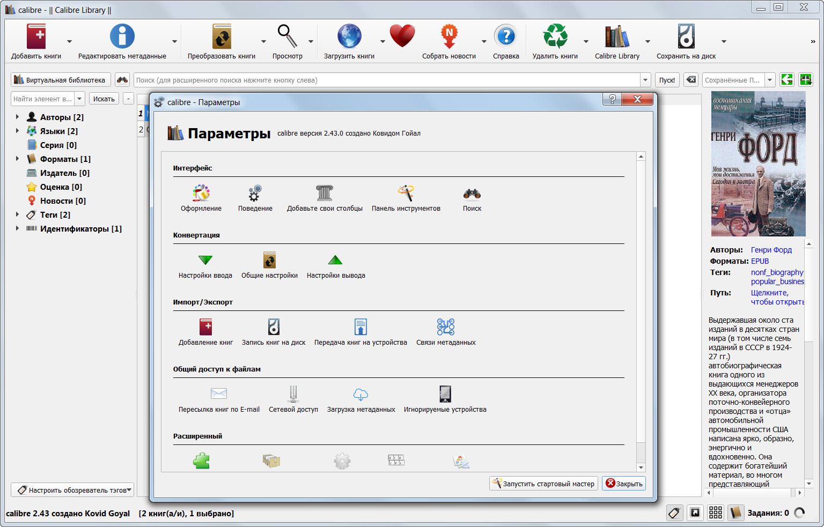The image size is (824, 527).
Task: Click Просмотр magnifier toolbar button
Action: click(288, 42)
